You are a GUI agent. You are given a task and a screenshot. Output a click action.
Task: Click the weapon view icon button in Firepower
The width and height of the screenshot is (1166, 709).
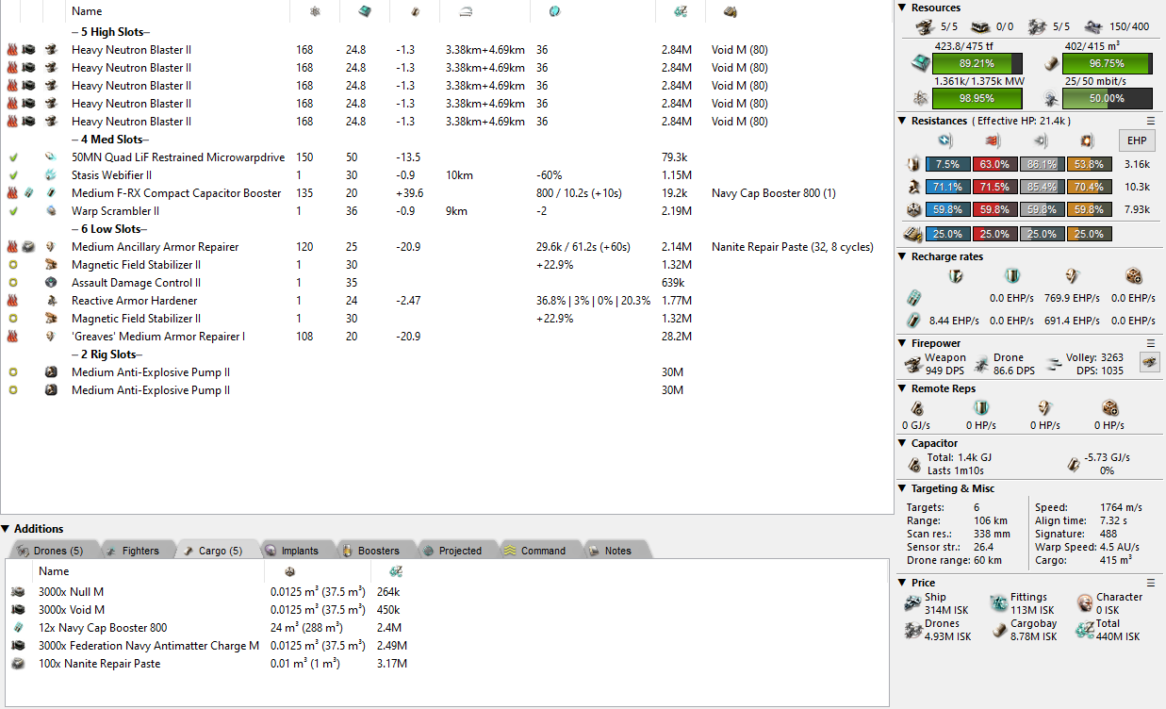1149,362
